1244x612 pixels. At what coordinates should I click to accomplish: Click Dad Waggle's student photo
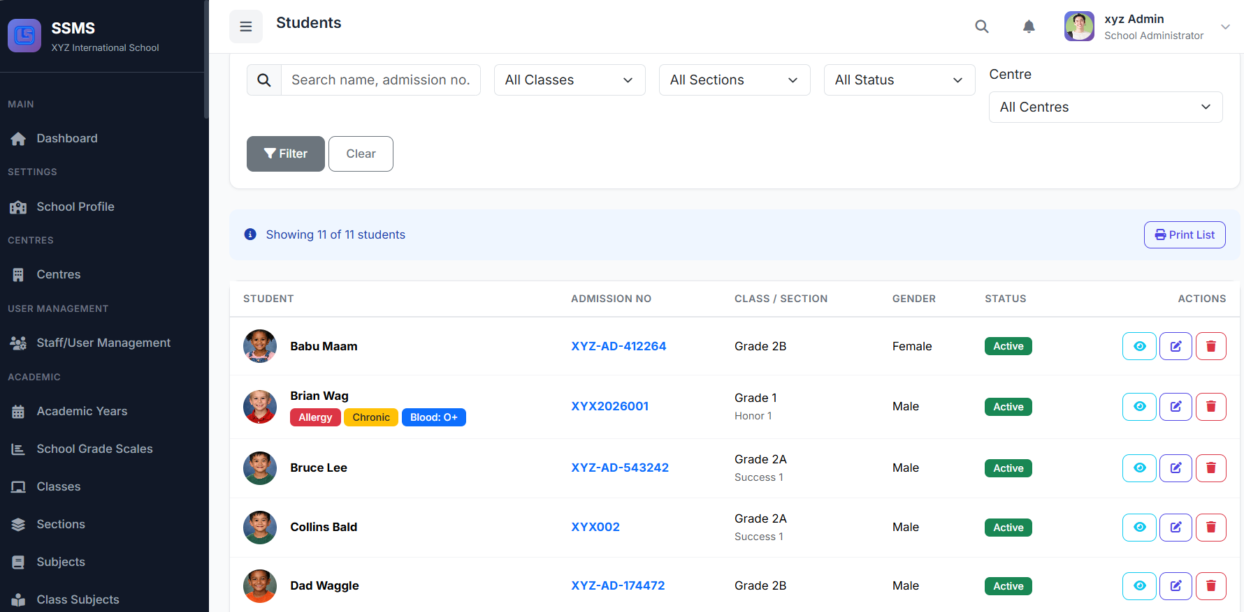[x=260, y=586]
